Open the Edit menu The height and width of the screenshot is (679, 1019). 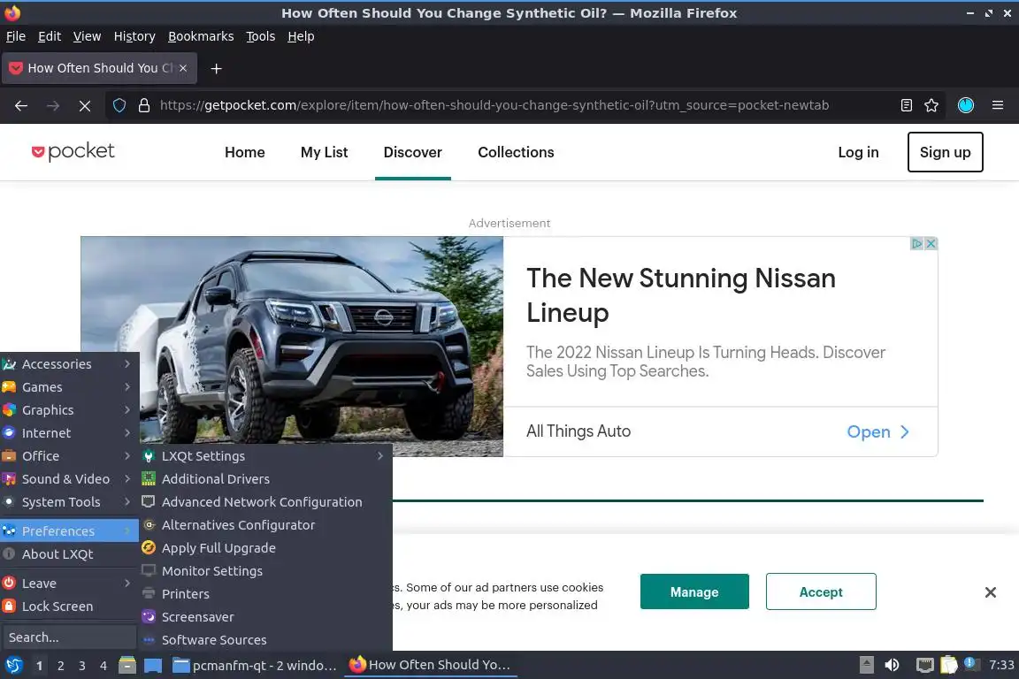tap(50, 36)
